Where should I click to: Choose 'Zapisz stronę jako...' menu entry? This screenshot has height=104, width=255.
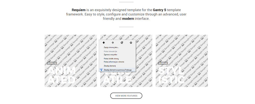(x=117, y=47)
